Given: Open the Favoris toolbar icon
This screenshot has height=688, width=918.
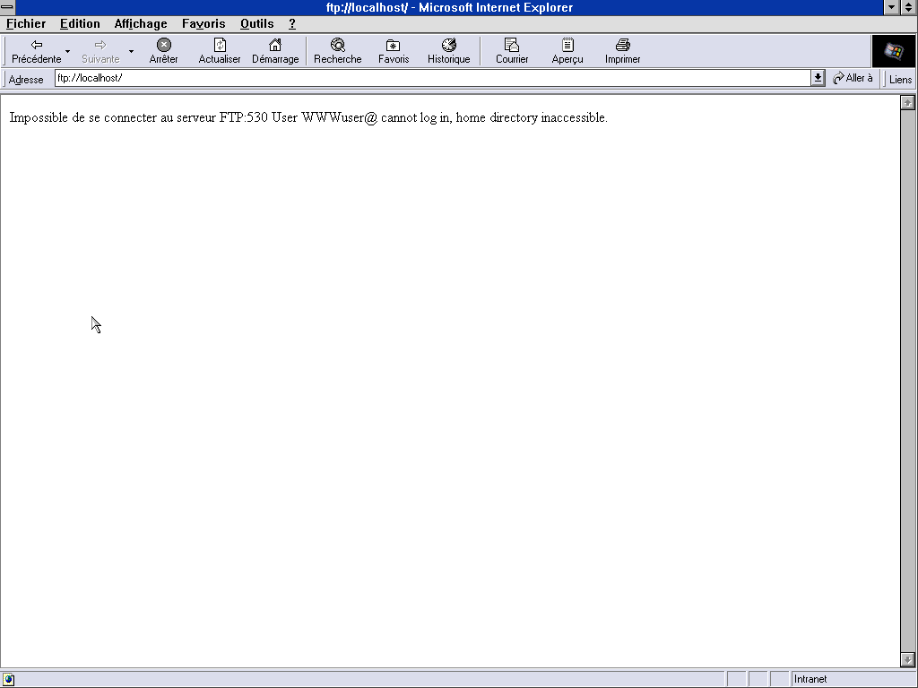Looking at the screenshot, I should coord(393,45).
